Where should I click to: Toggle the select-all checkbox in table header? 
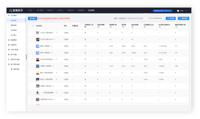31,26
